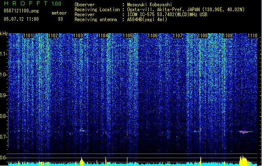Viewport: 262px width, 166px height.
Task: Click the 0.8 kHz axis tick label
Action: (4, 116)
